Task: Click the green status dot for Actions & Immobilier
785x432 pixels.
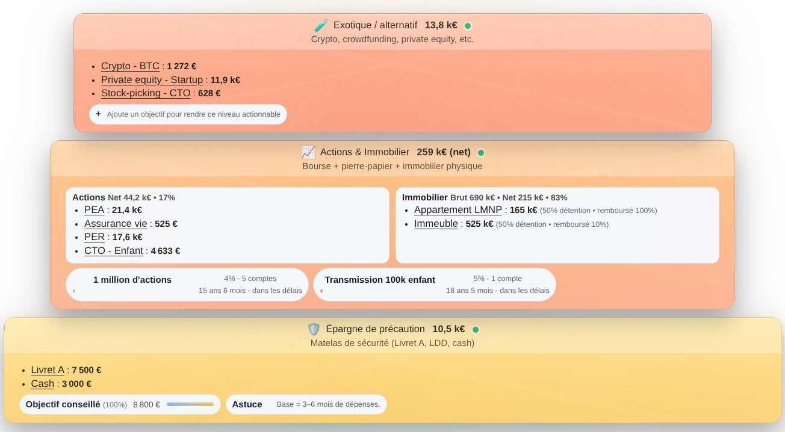Action: [x=481, y=153]
